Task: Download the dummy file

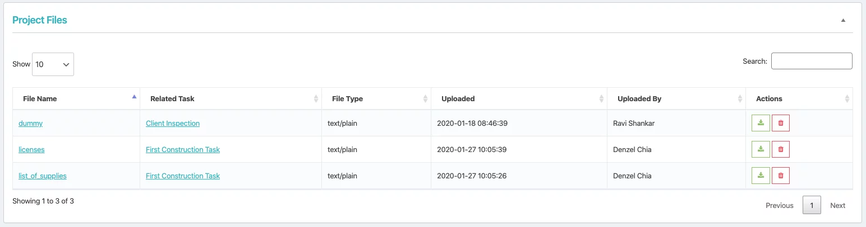Action: 761,123
